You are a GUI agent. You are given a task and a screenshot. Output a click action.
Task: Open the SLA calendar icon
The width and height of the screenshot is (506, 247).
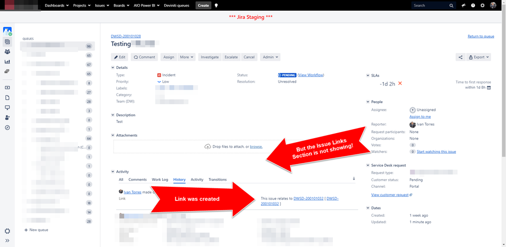coord(489,88)
